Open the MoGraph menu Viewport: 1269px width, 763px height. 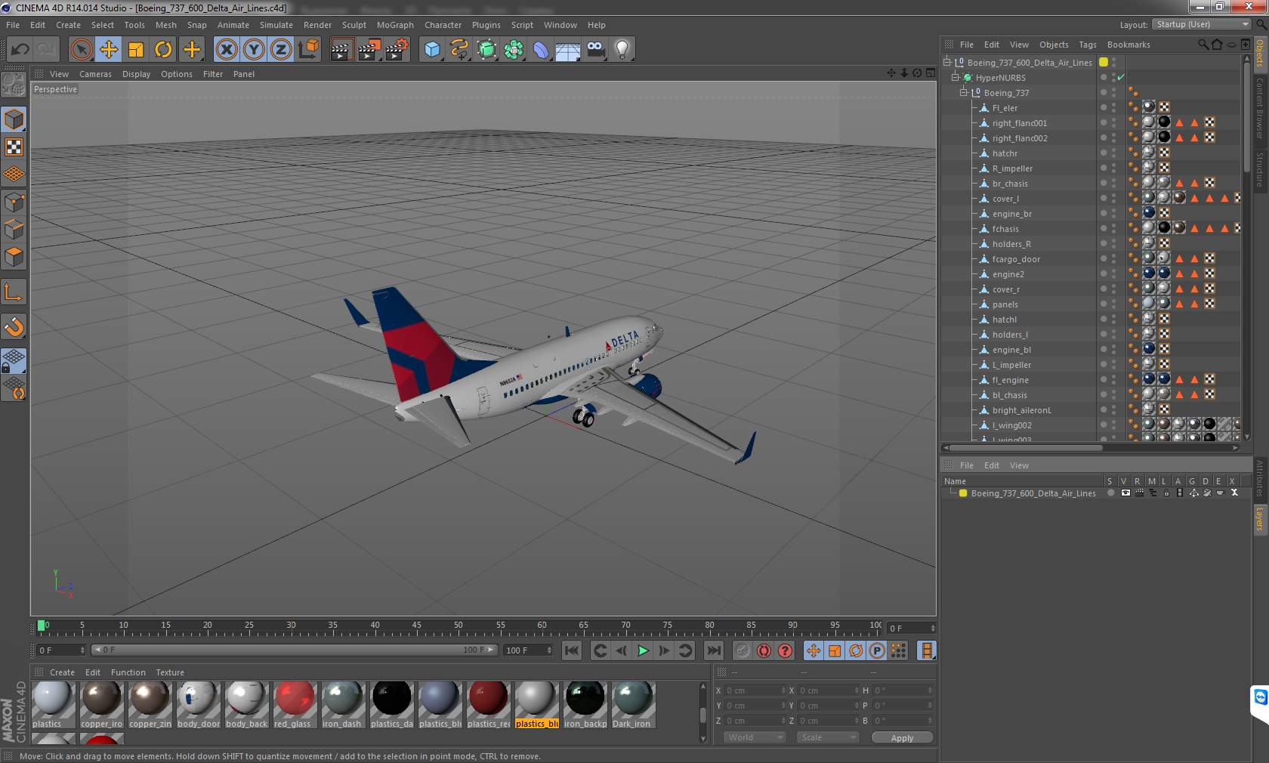[395, 25]
